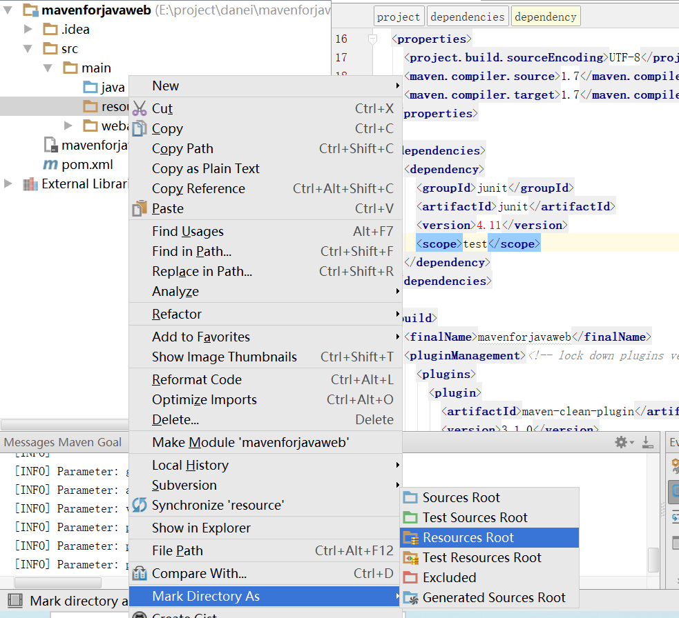Choose Find Usages
The width and height of the screenshot is (679, 618).
[x=265, y=231]
